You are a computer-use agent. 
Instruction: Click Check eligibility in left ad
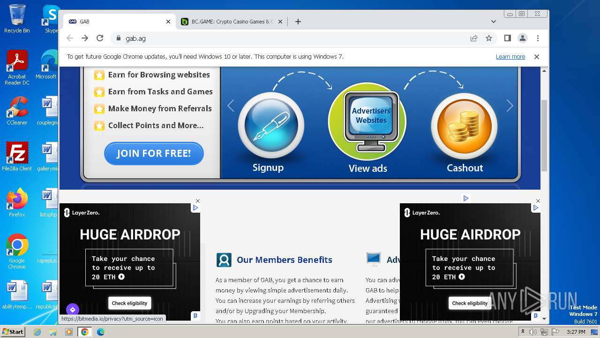coord(129,303)
